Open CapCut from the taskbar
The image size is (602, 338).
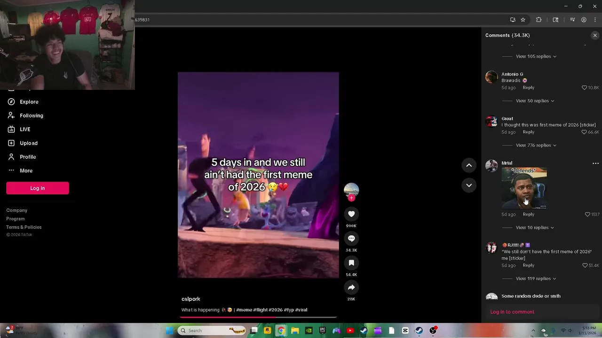tap(405, 330)
